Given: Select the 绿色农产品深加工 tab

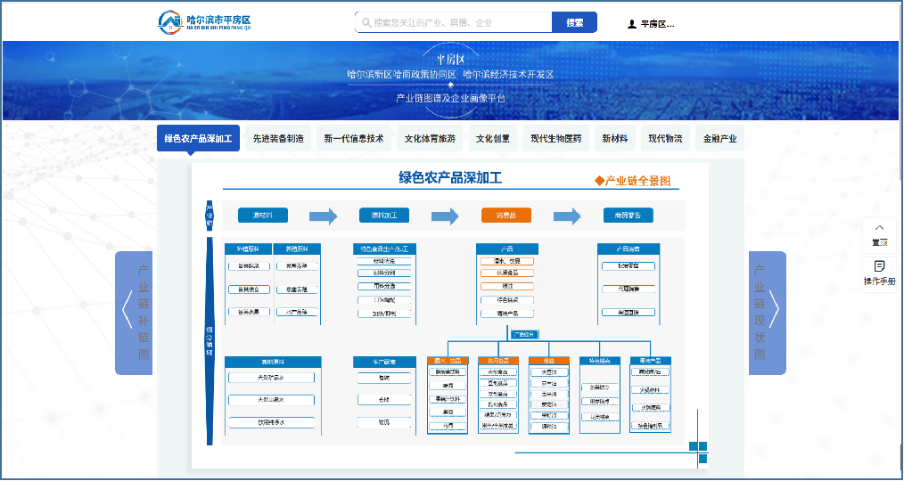Looking at the screenshot, I should click(x=198, y=139).
